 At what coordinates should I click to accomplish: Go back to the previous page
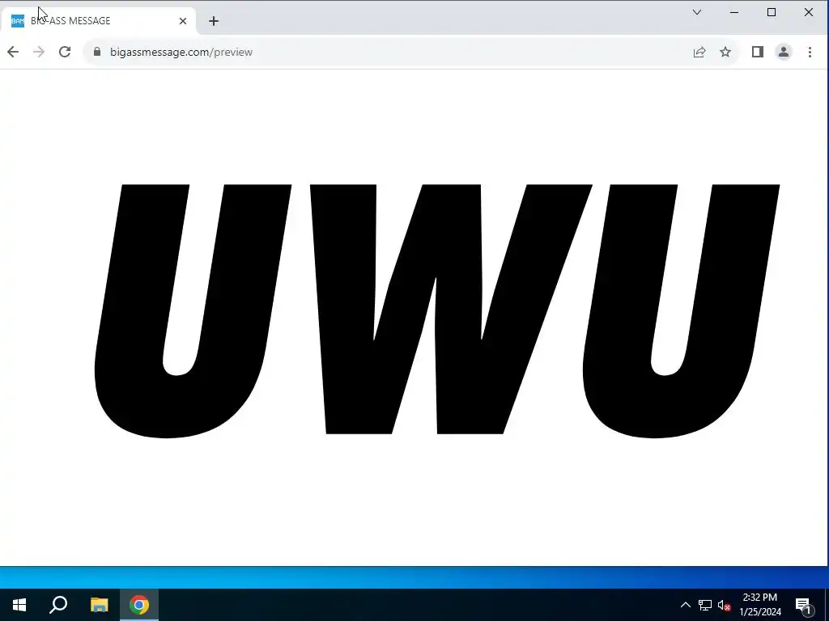pos(13,52)
